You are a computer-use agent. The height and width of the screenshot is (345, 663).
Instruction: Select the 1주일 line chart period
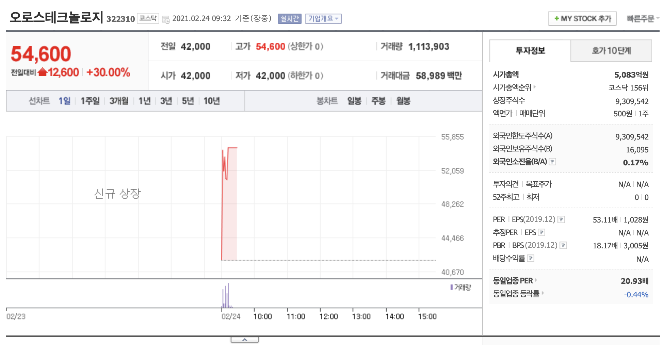point(90,101)
